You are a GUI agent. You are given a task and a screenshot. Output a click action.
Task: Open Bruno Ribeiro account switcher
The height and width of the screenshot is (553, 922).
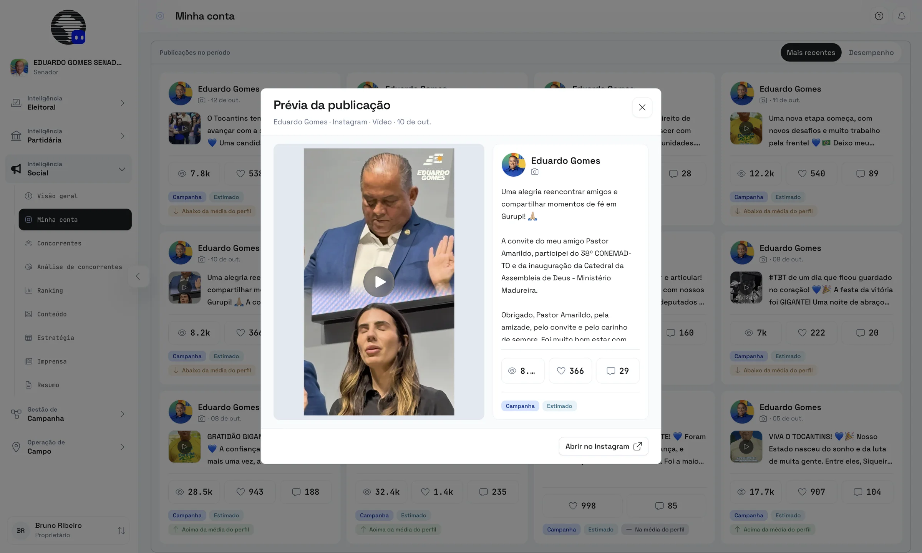[x=68, y=530]
